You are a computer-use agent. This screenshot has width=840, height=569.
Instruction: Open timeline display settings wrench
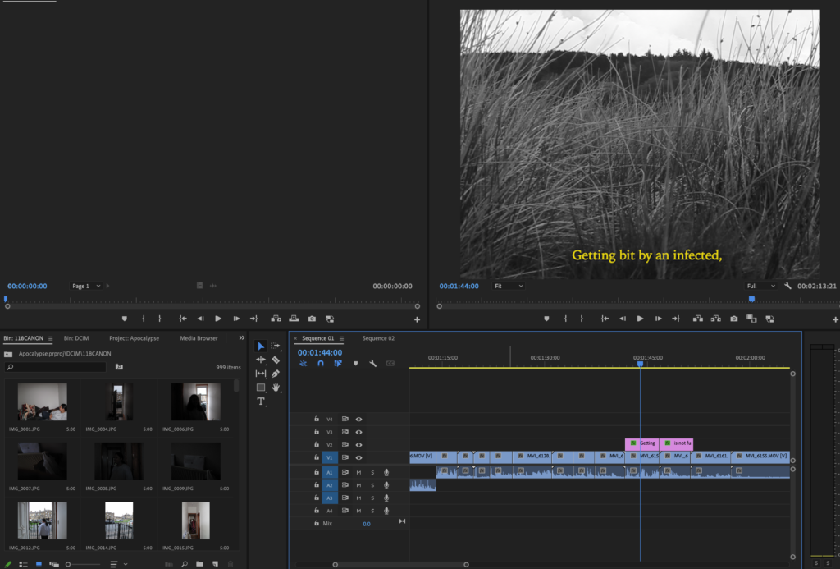point(372,363)
